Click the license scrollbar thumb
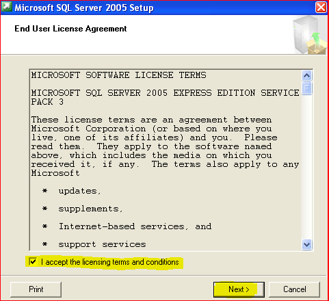 306,88
